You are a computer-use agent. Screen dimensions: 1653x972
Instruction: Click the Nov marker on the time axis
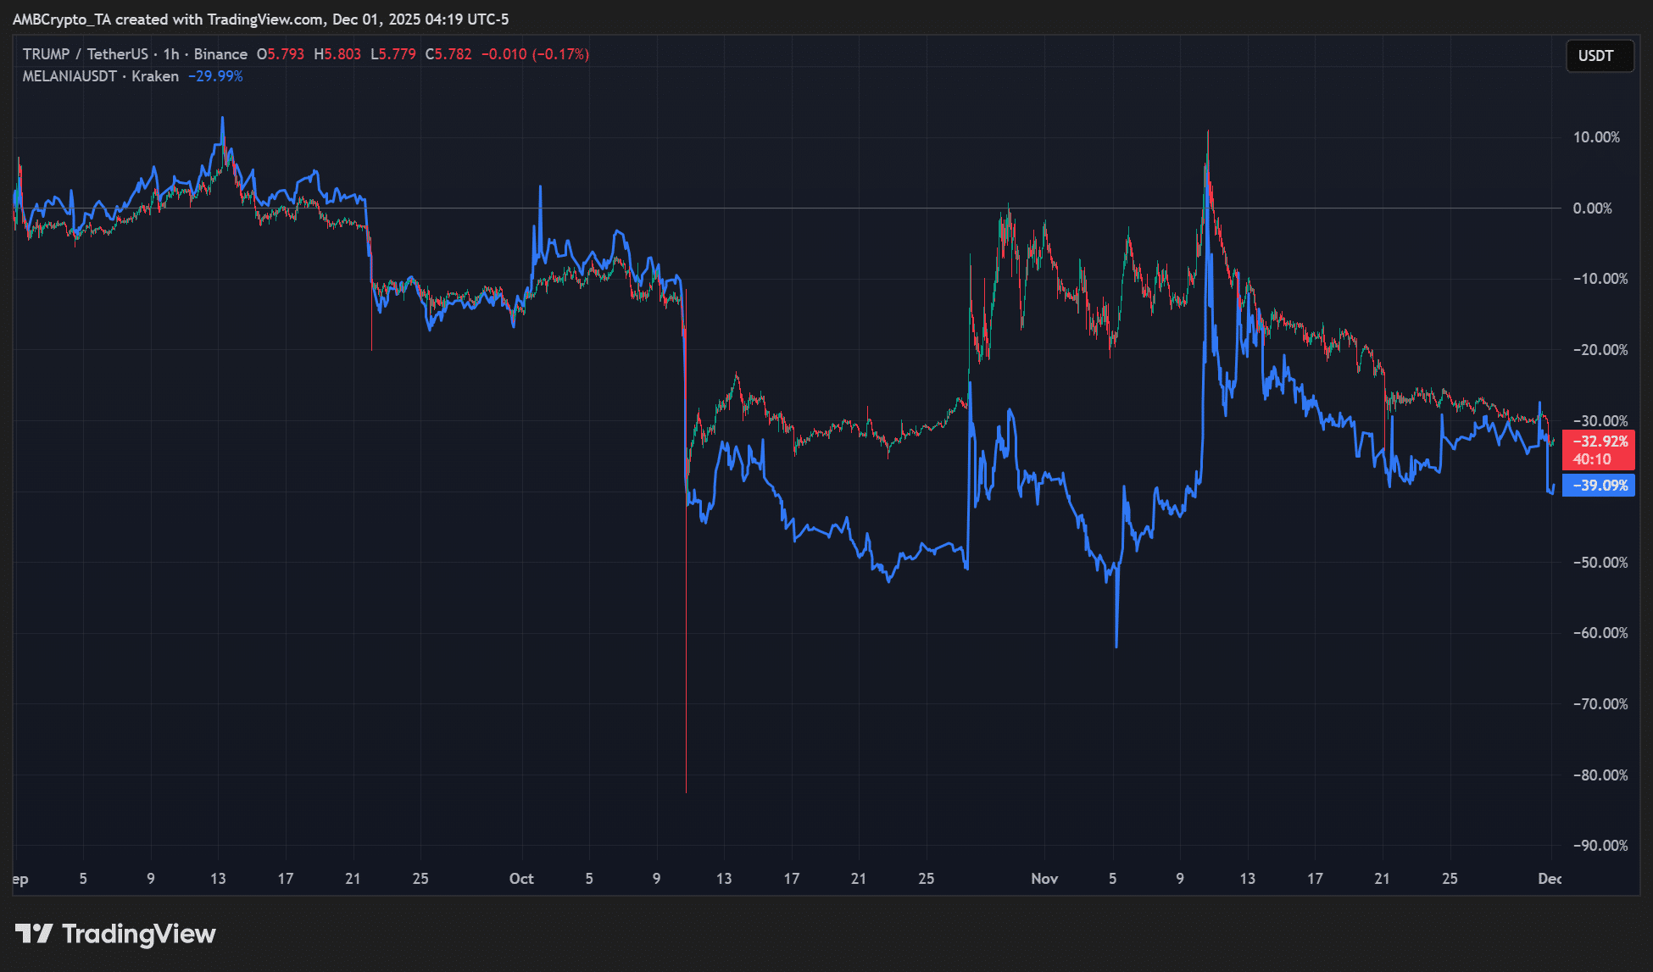pyautogui.click(x=1044, y=879)
